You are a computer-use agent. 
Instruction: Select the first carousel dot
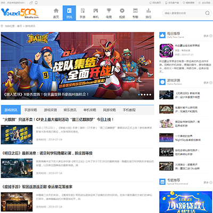[x=139, y=95]
